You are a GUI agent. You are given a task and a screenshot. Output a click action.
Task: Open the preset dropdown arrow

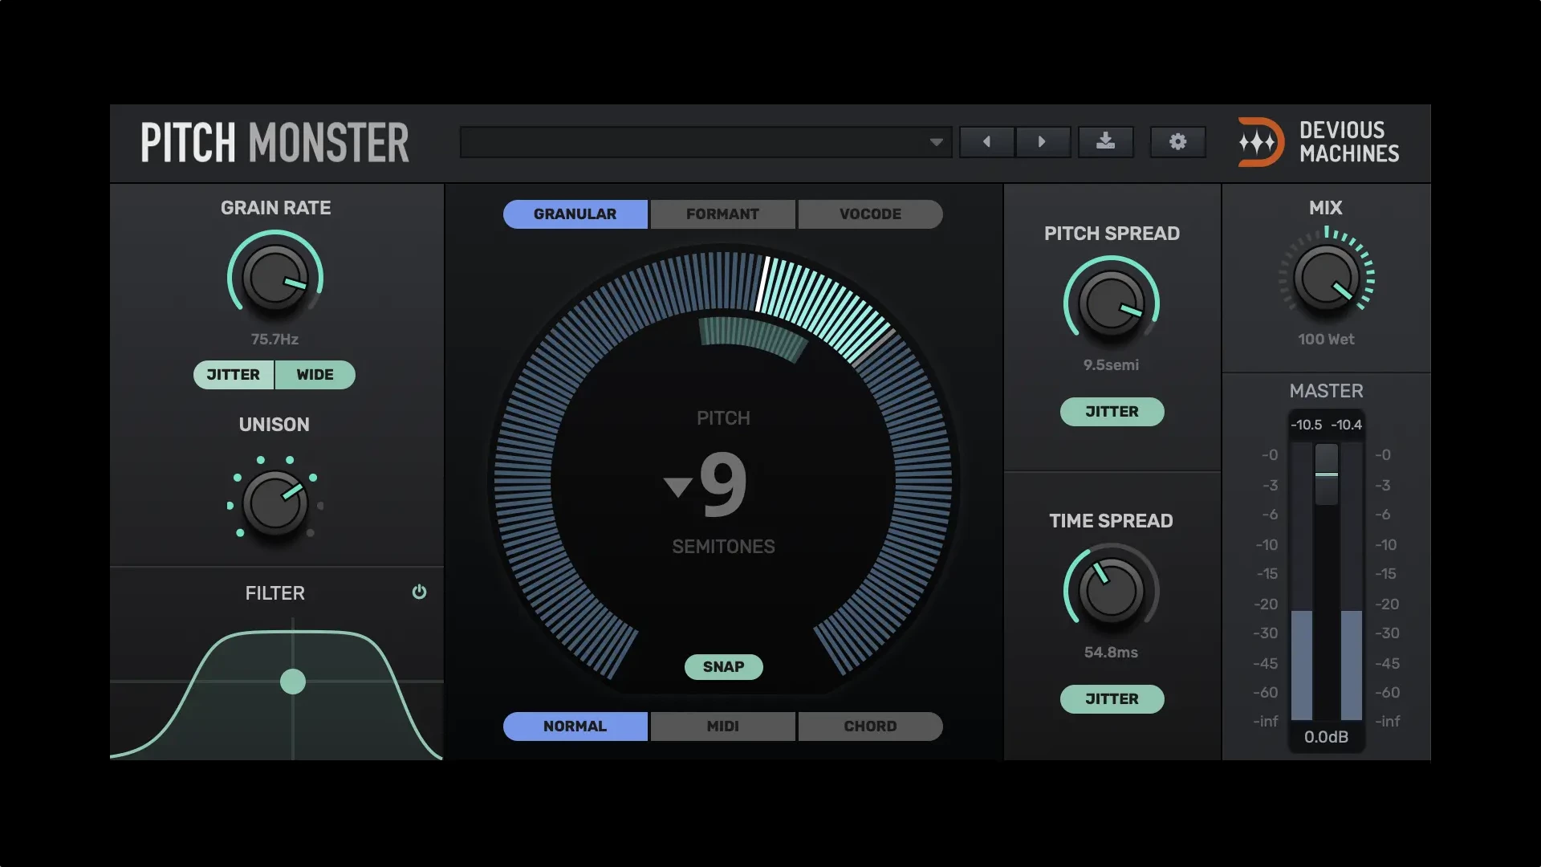click(936, 142)
